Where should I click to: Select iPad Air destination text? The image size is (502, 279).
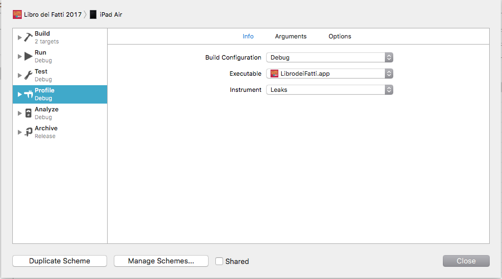click(111, 14)
